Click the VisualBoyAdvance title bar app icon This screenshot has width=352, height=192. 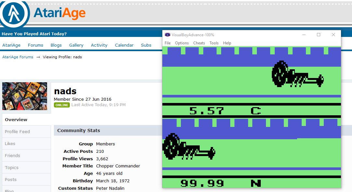[x=168, y=35]
